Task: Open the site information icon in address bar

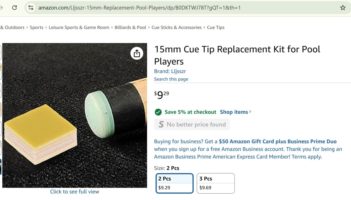Action: click(x=31, y=8)
